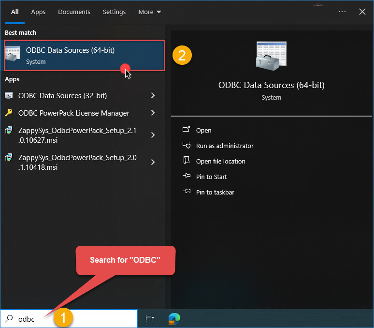Launch Microsoft Edge from taskbar
The height and width of the screenshot is (328, 374).
click(x=174, y=319)
